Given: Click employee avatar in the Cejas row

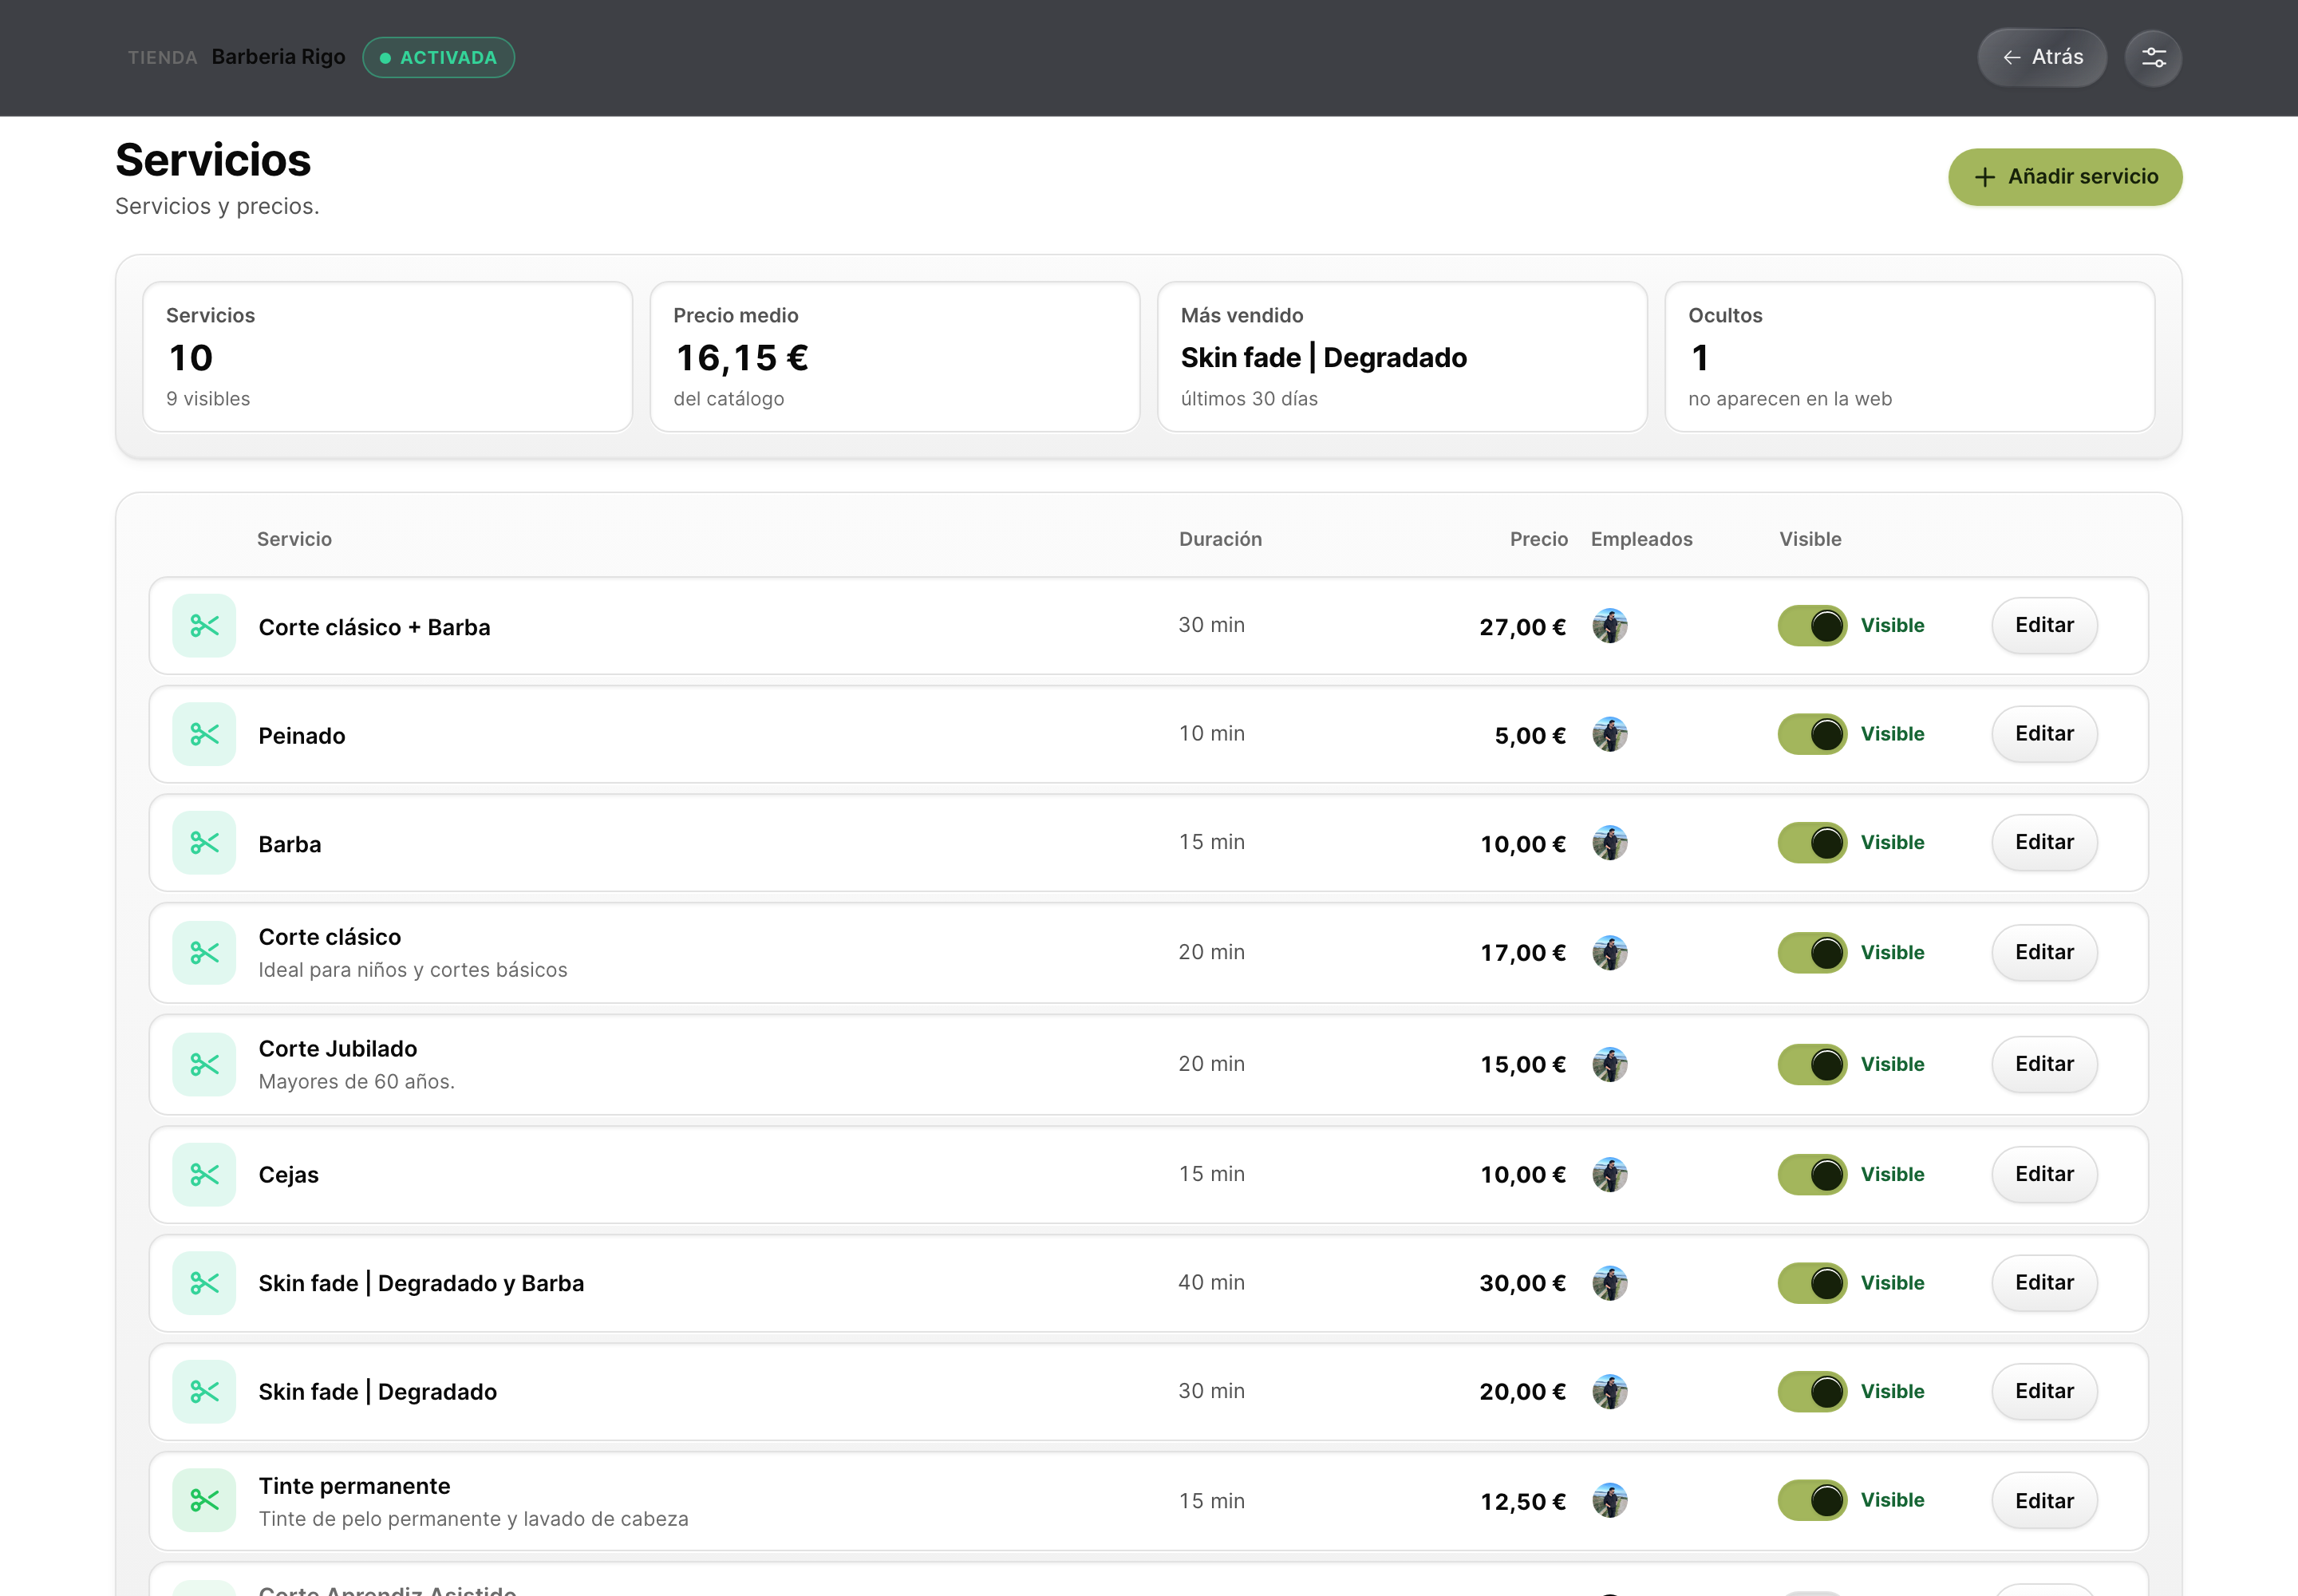Looking at the screenshot, I should pos(1609,1174).
